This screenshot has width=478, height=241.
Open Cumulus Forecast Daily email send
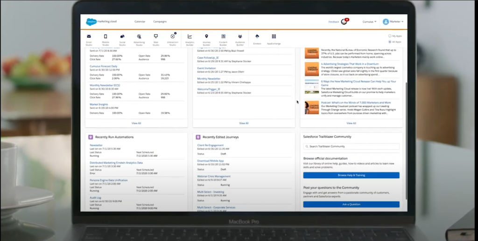click(103, 66)
